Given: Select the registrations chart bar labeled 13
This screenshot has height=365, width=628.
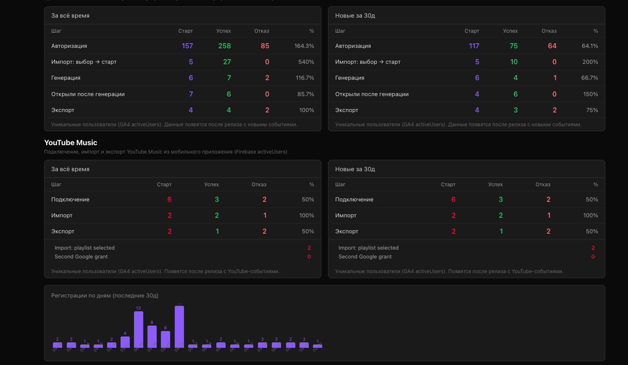Looking at the screenshot, I should 139,329.
